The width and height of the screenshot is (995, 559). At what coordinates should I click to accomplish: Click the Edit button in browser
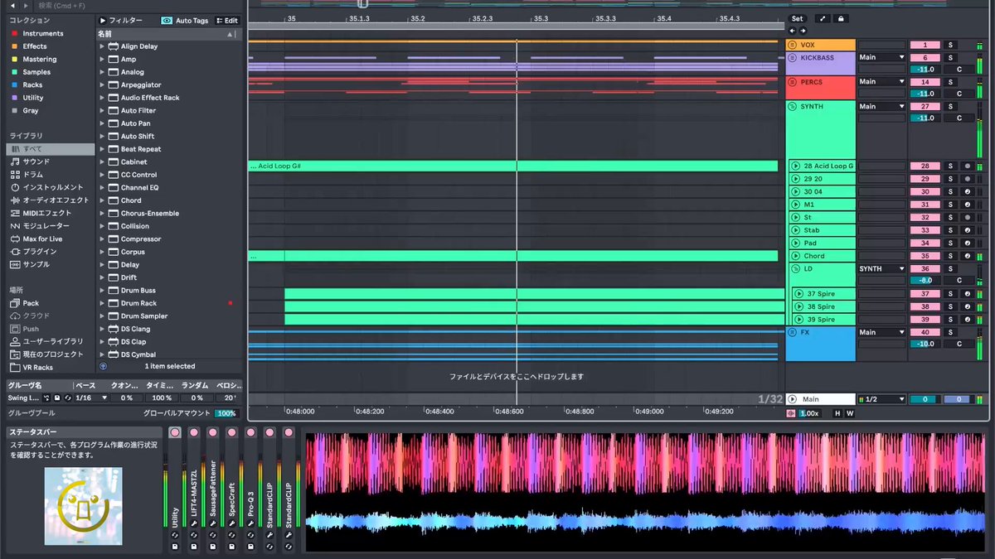(x=227, y=20)
